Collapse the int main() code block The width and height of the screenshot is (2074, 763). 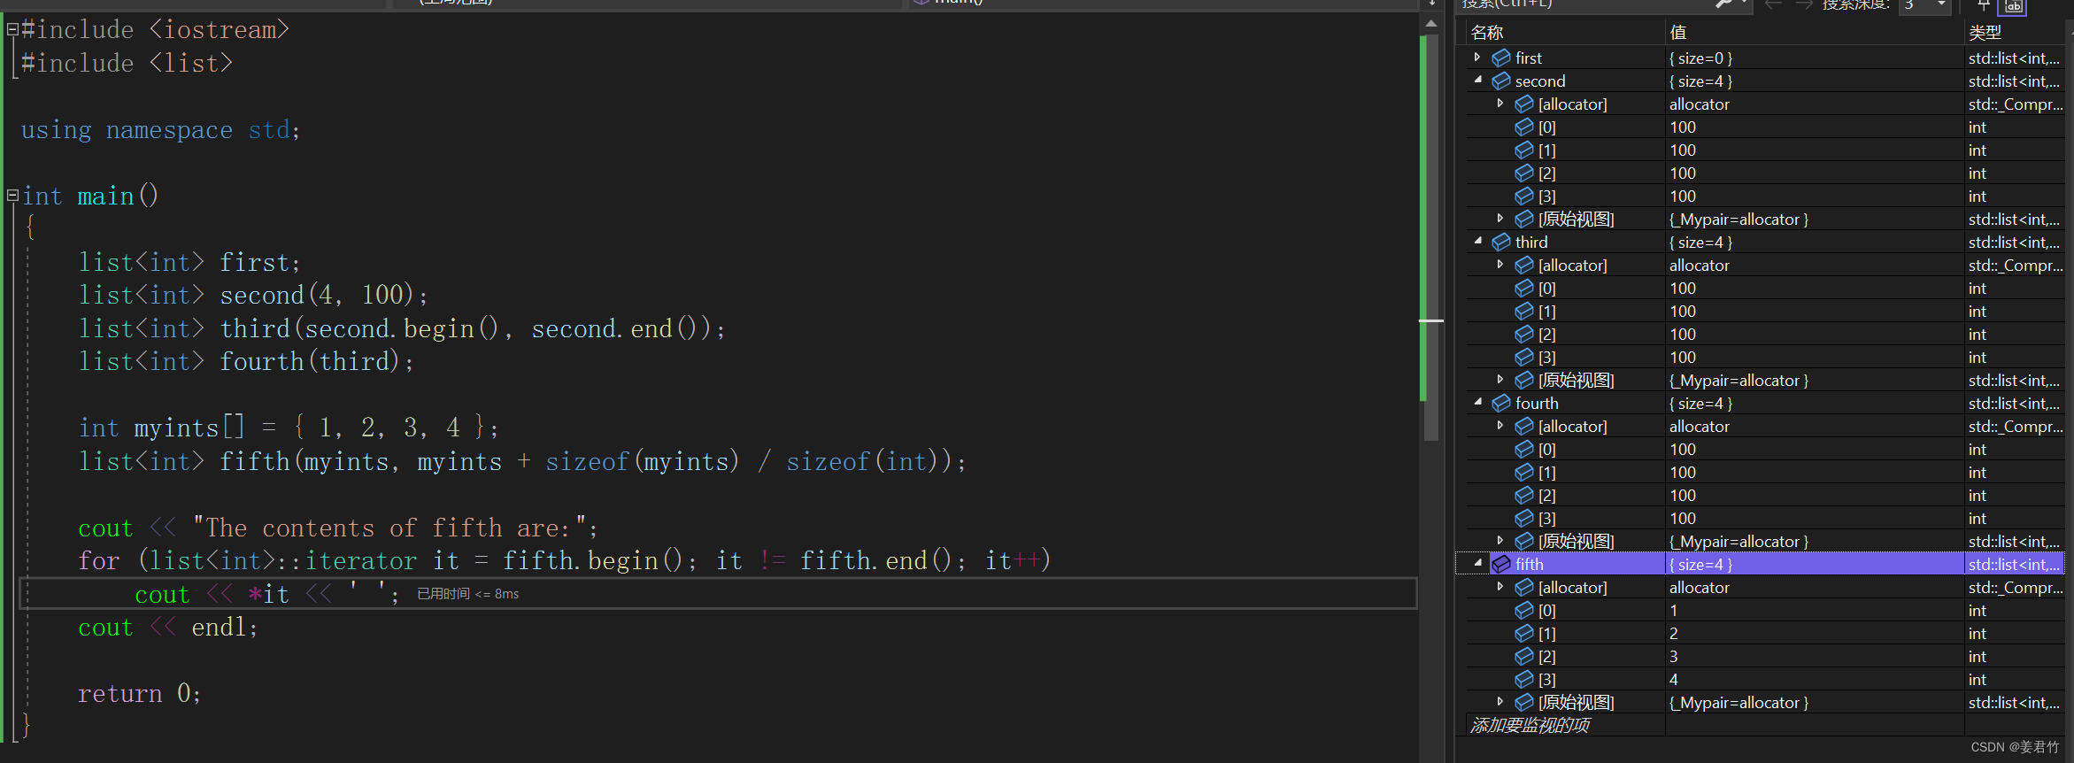(x=12, y=196)
